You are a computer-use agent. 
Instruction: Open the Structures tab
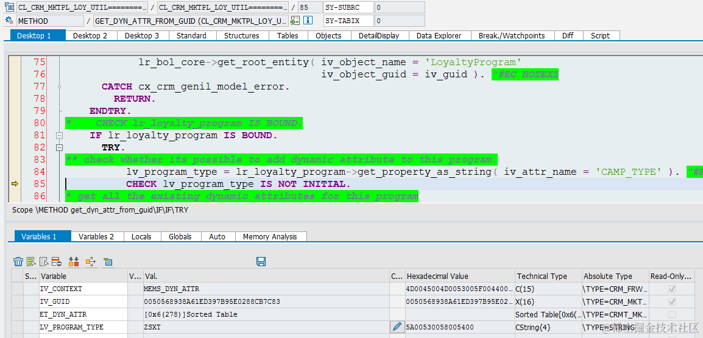point(242,35)
